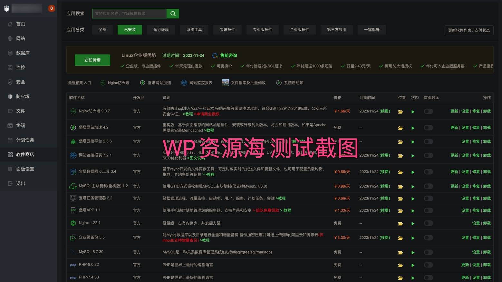502x282 pixels.
Task: Open 文件搜索及批量修改 recent entry
Action: point(244,83)
